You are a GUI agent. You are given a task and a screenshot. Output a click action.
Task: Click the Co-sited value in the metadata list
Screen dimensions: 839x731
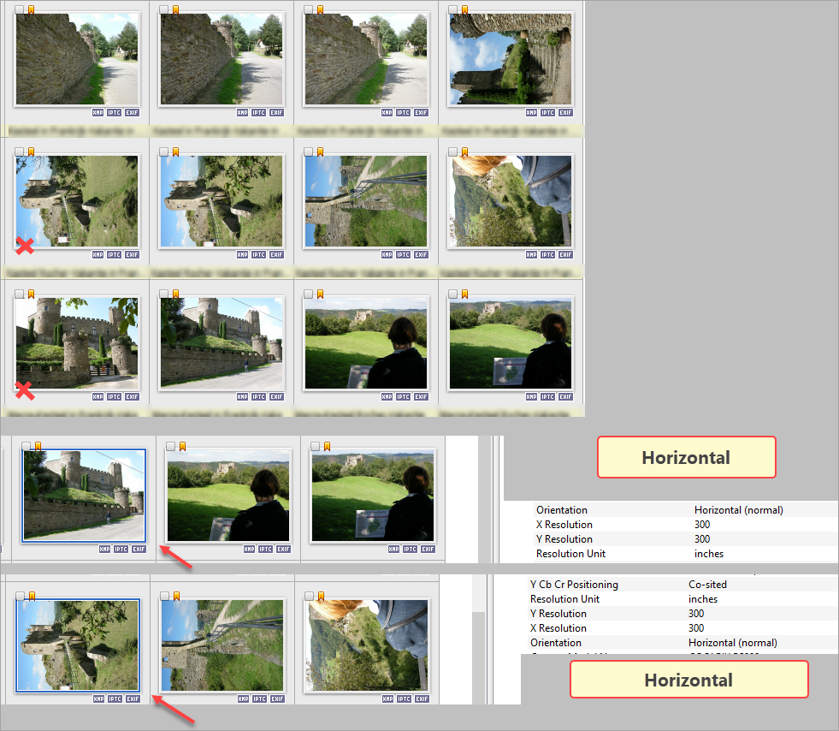[707, 585]
